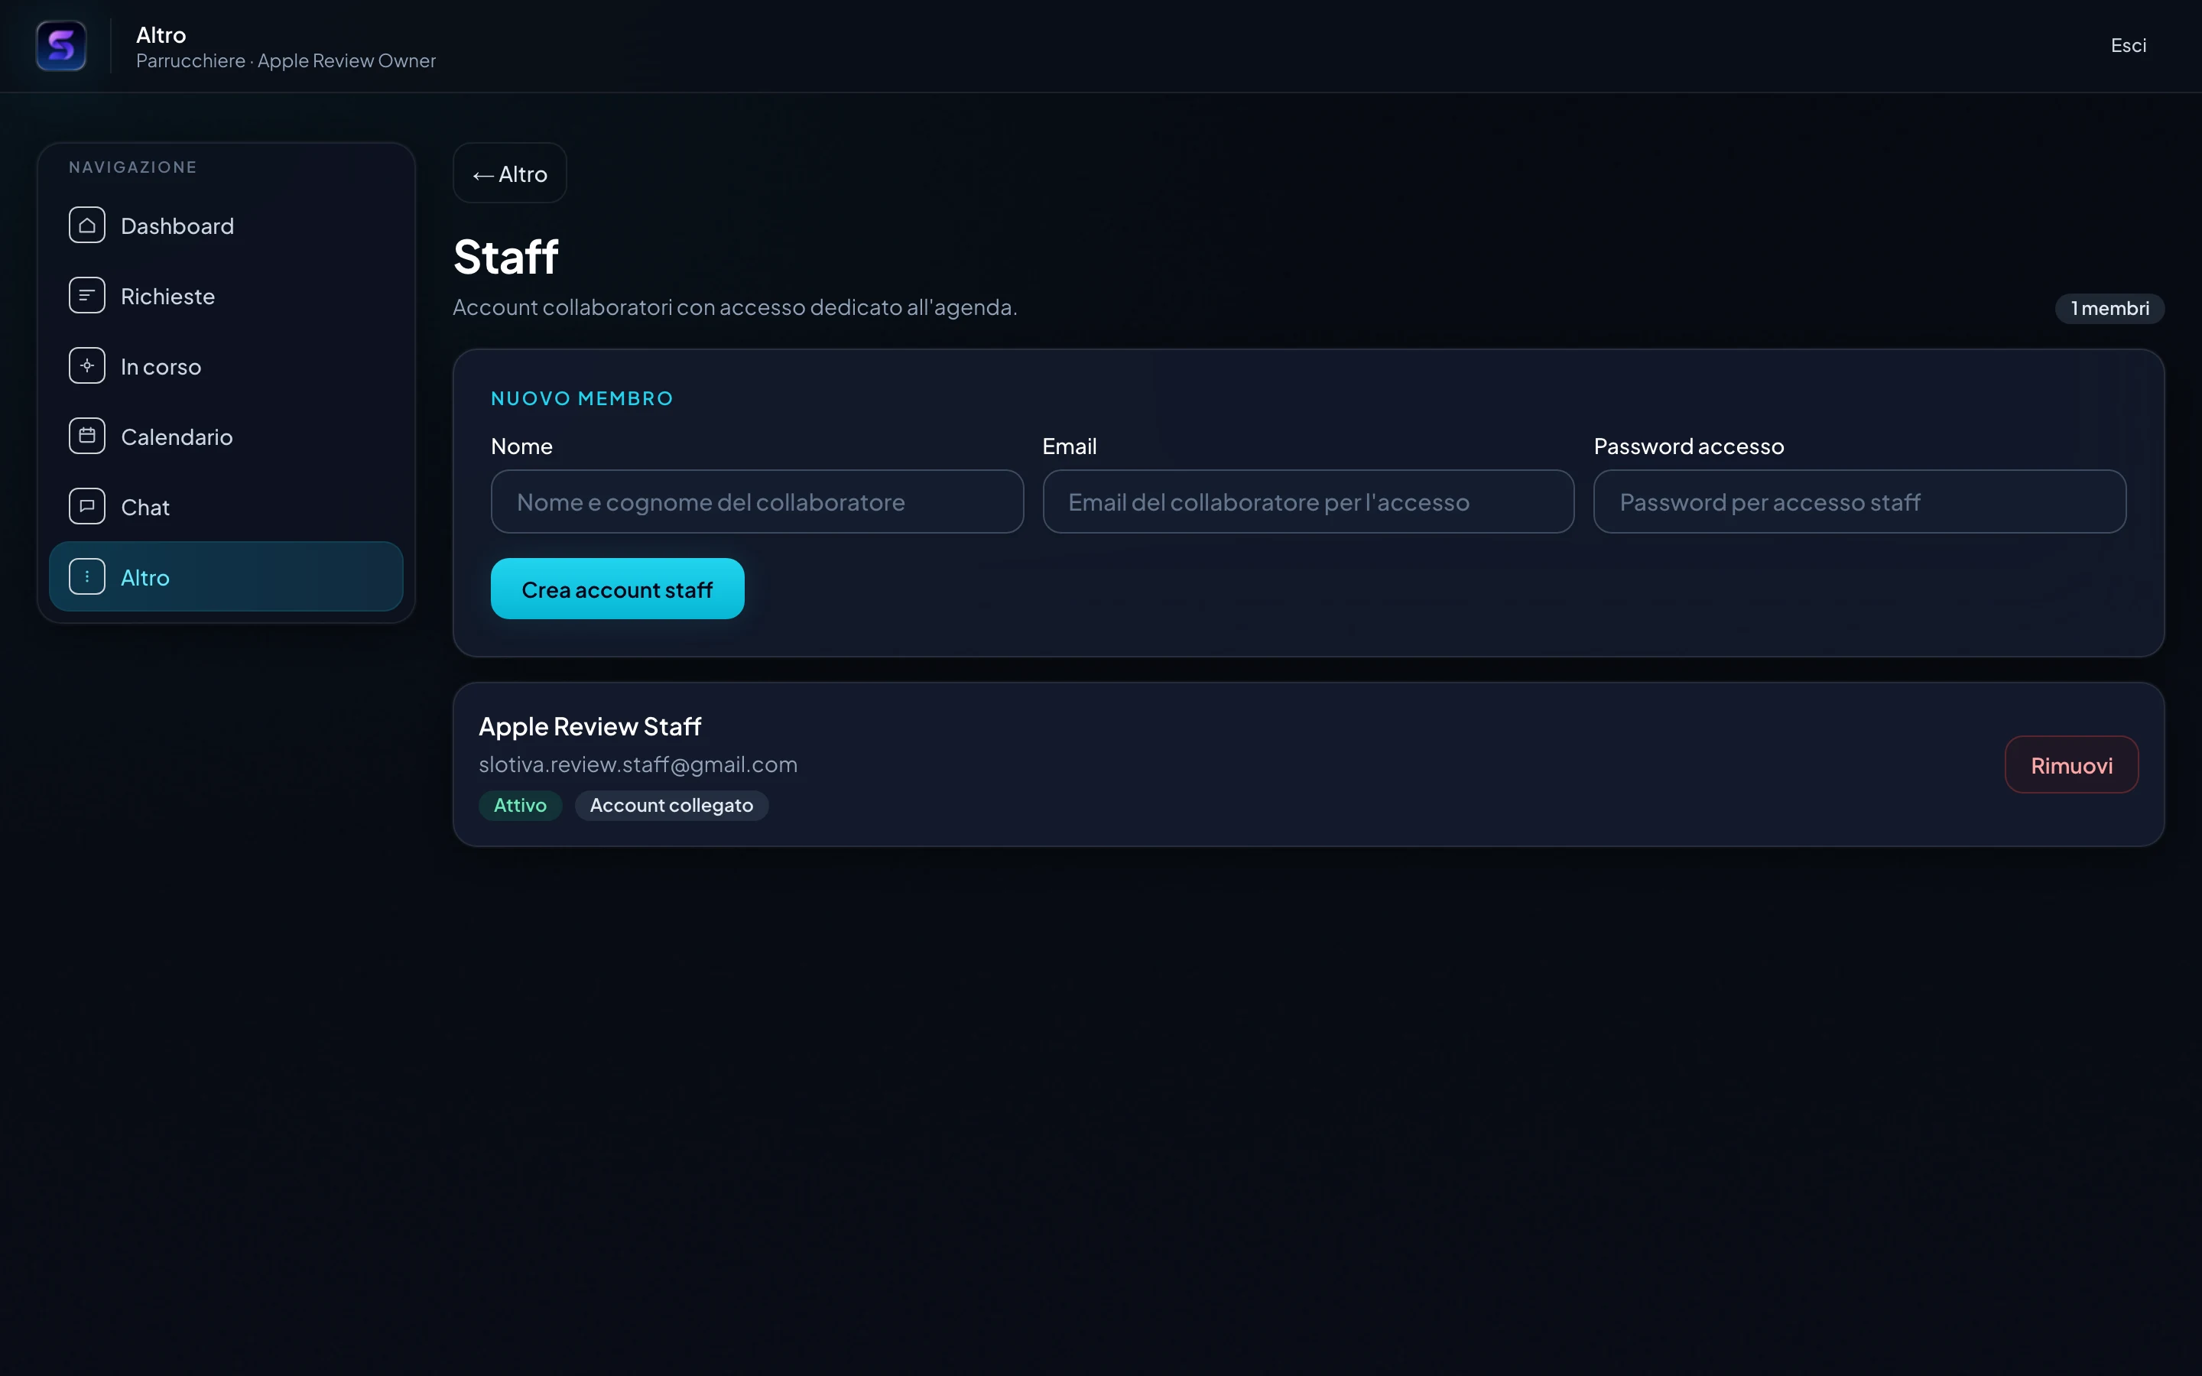Viewport: 2202px width, 1376px height.
Task: Click the NAVIGAZIONE sidebar header
Action: pyautogui.click(x=133, y=167)
